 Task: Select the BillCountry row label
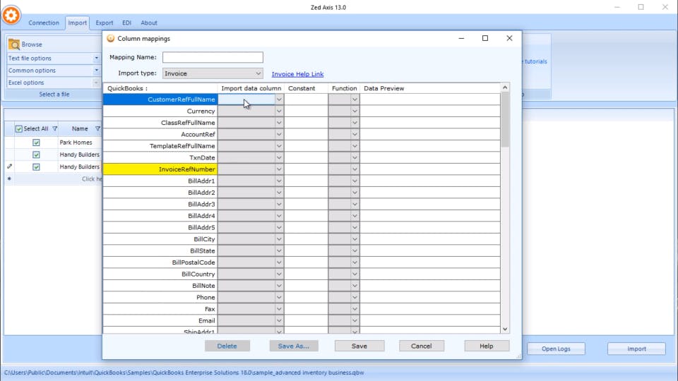(160, 274)
